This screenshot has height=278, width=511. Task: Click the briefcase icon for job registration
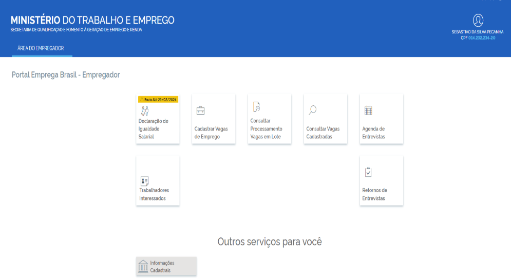click(x=200, y=110)
